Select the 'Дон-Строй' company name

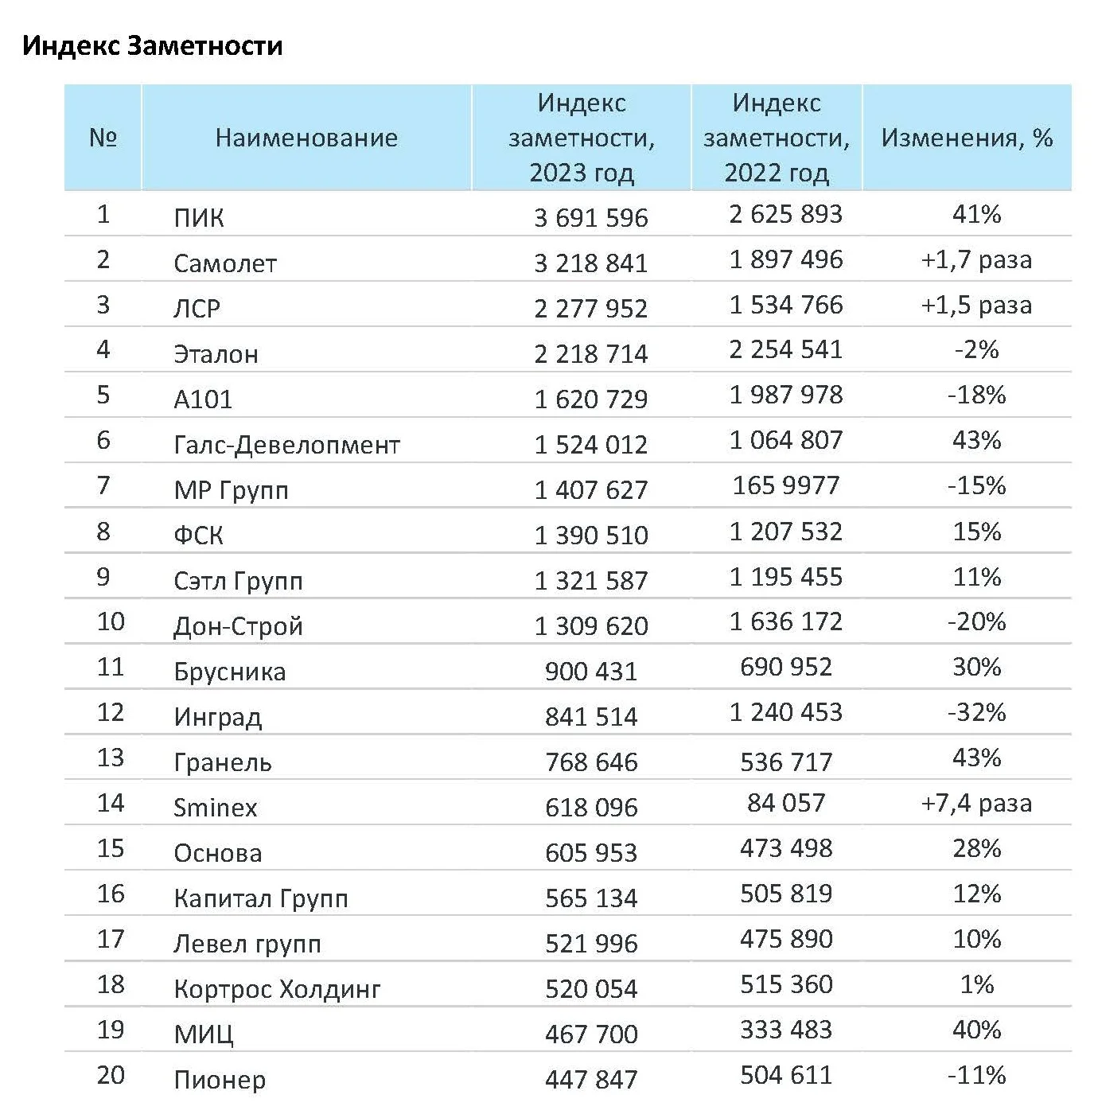click(x=238, y=625)
